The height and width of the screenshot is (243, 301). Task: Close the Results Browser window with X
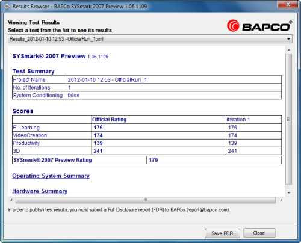tap(288, 4)
